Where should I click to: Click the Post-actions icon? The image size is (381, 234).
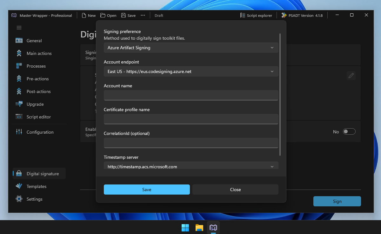(x=19, y=91)
